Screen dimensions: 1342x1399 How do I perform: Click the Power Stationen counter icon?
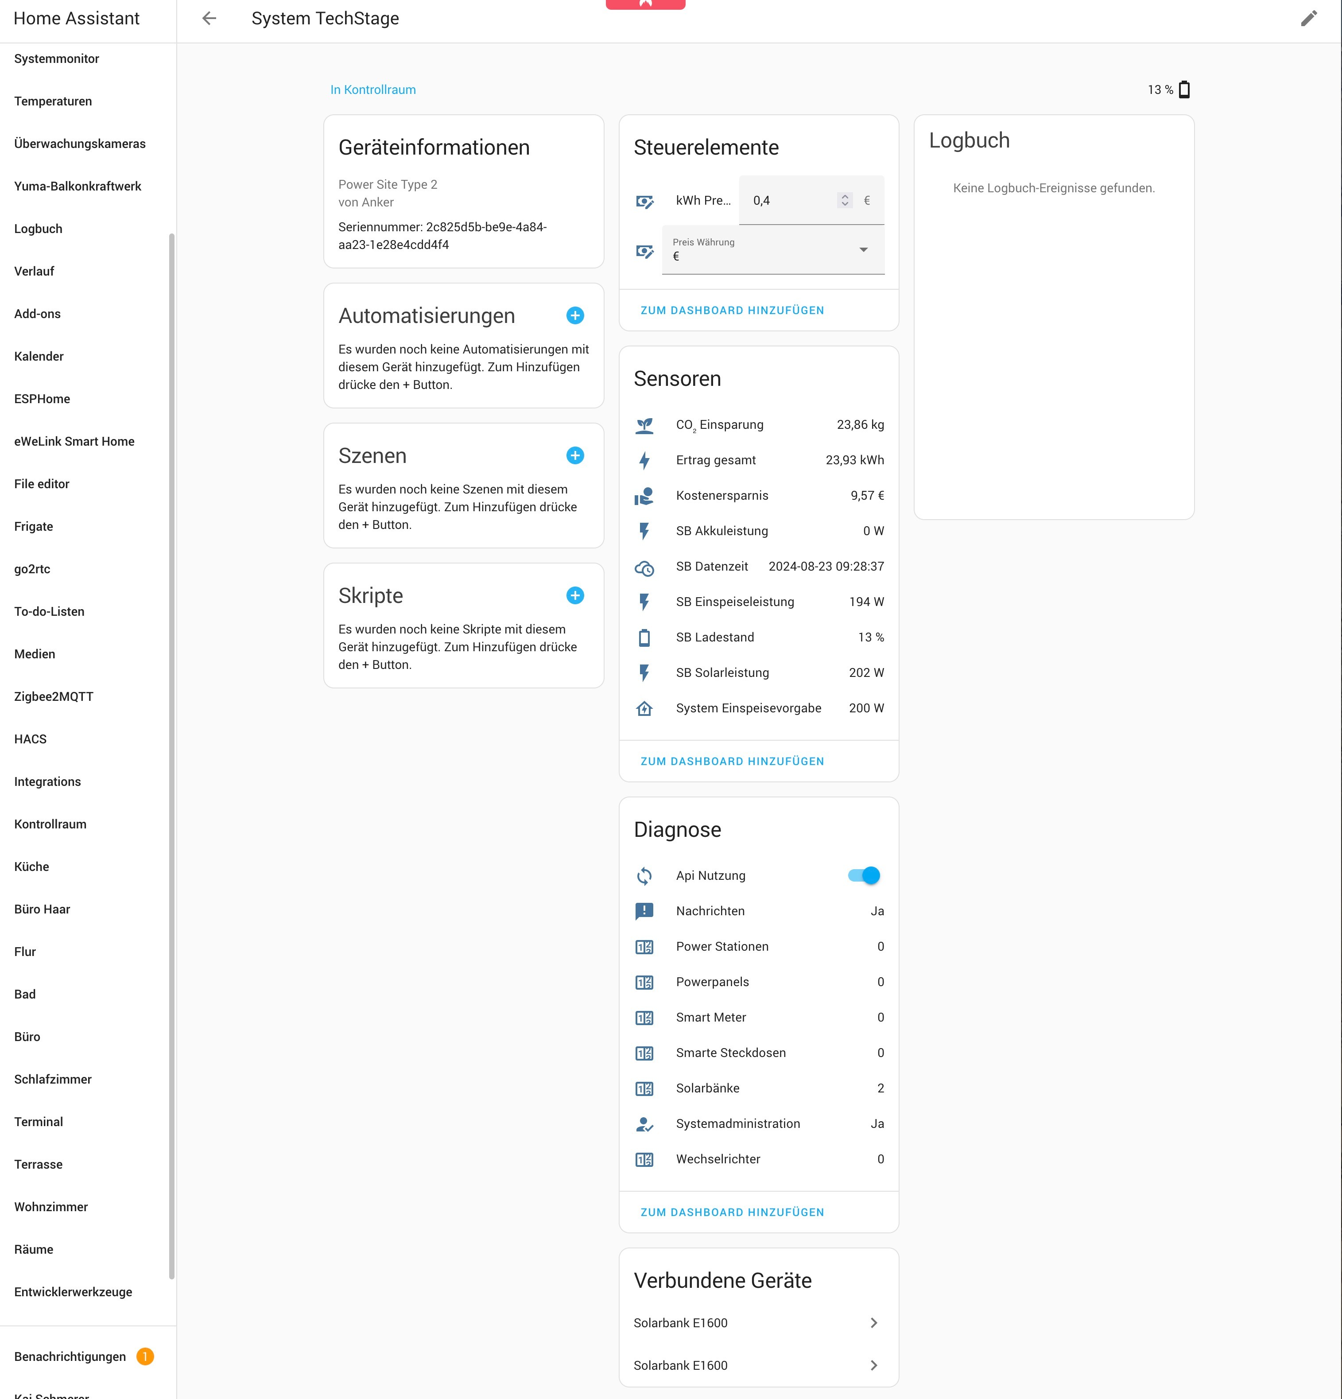pyautogui.click(x=644, y=947)
